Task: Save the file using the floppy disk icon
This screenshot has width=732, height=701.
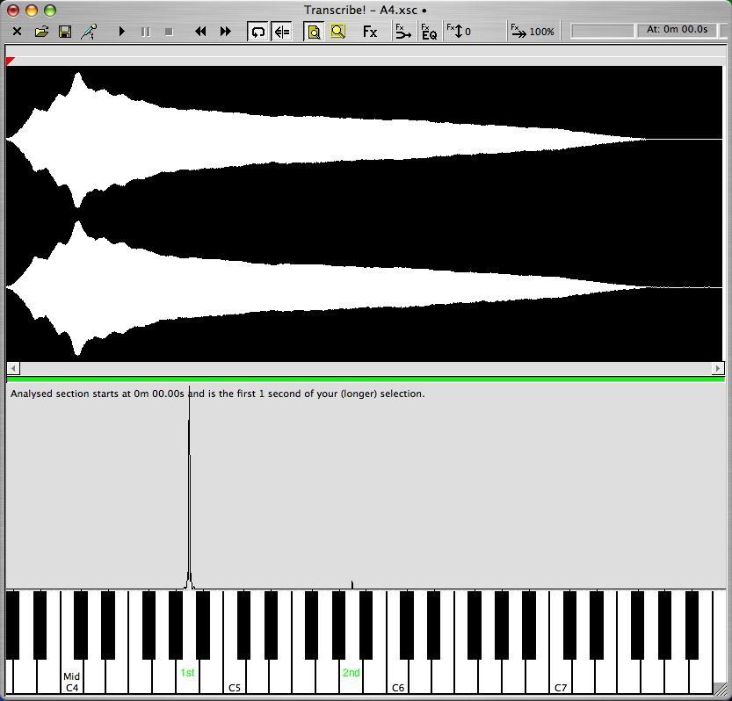Action: click(x=65, y=32)
